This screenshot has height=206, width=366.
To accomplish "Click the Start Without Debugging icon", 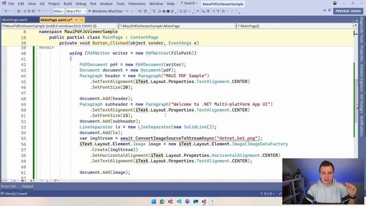I will coord(127,11).
